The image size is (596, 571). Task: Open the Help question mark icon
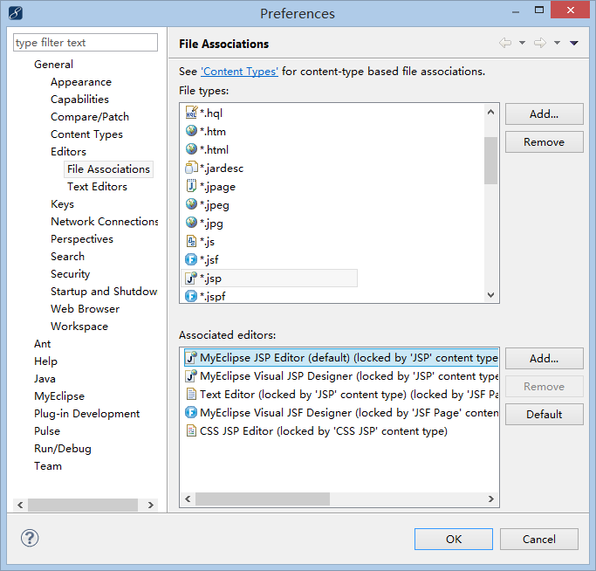[30, 539]
